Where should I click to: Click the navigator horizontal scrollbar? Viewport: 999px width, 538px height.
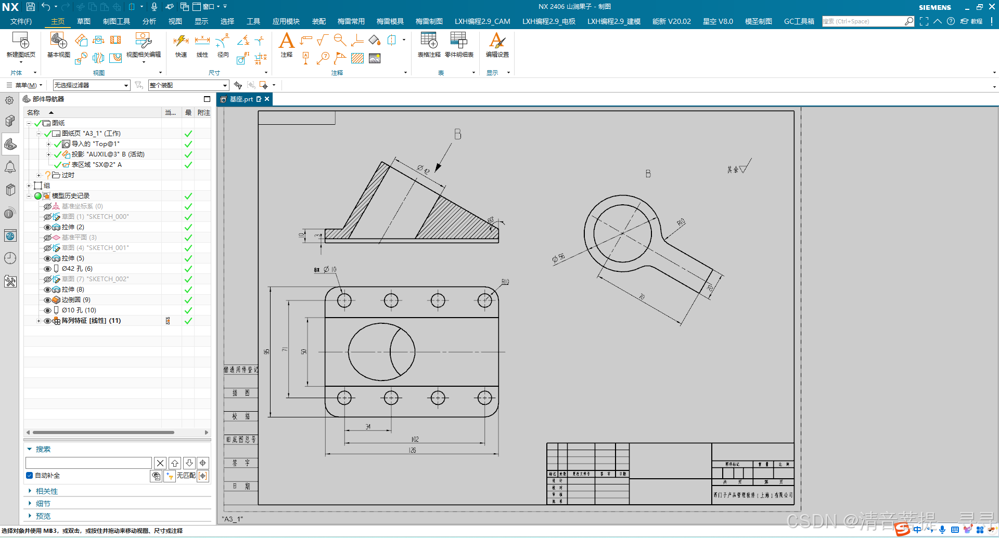click(104, 432)
